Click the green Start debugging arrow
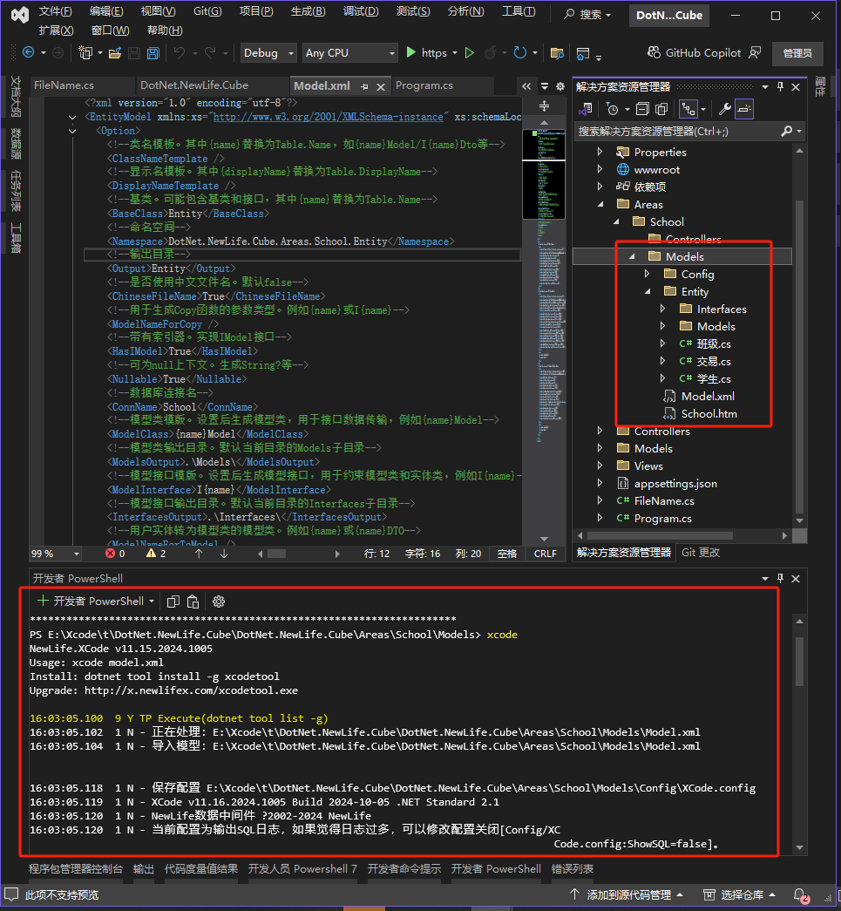The width and height of the screenshot is (841, 911). [x=411, y=53]
